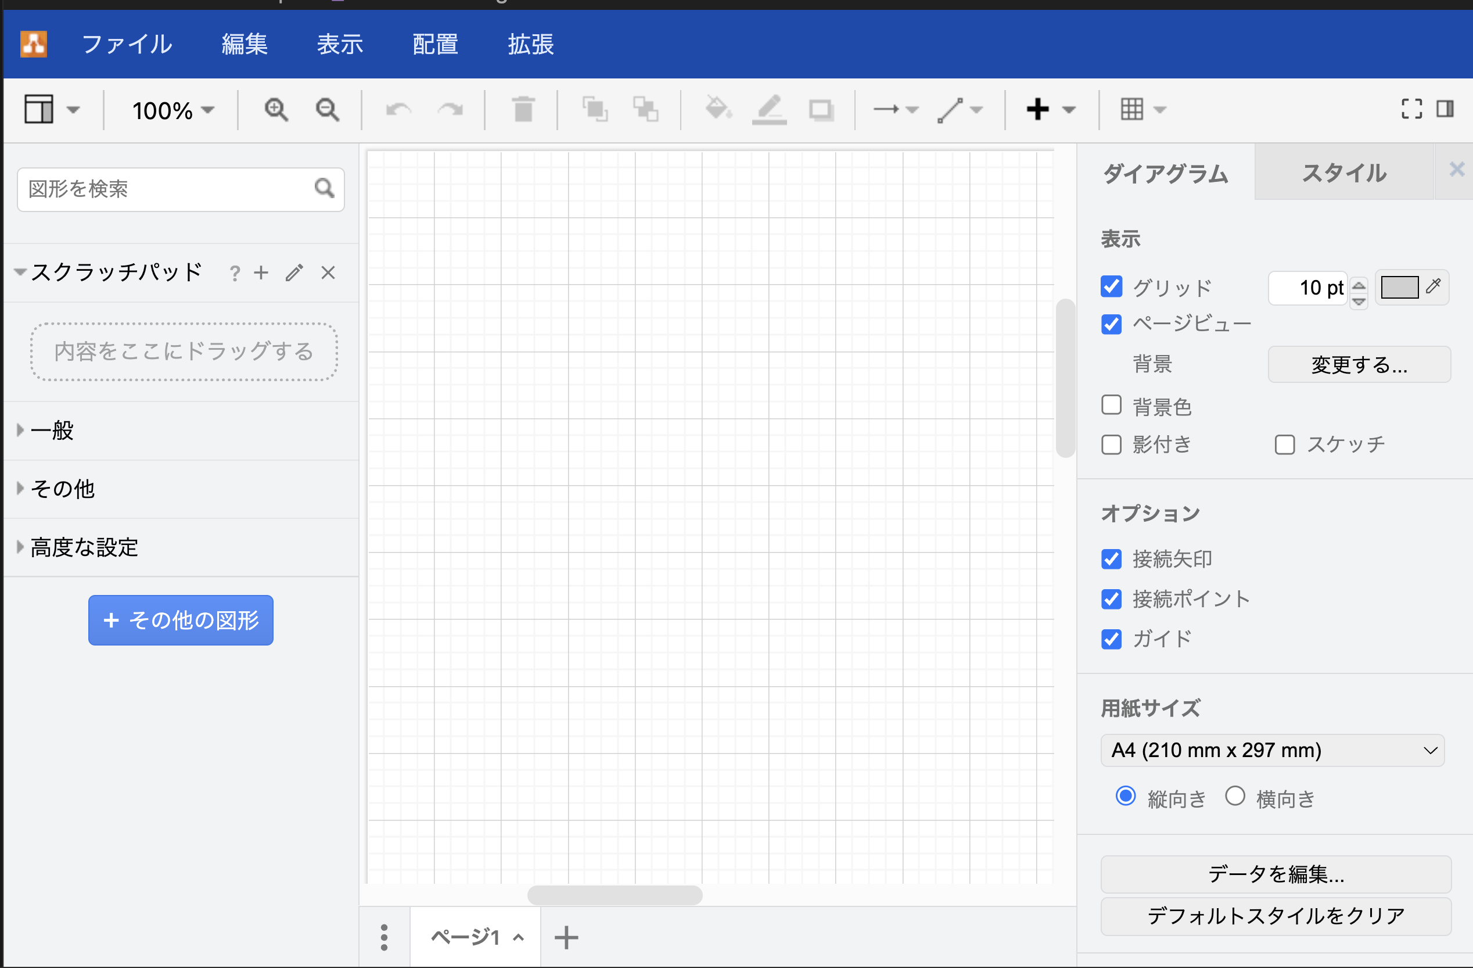Open the ファイル menu
1473x968 pixels.
(x=126, y=44)
